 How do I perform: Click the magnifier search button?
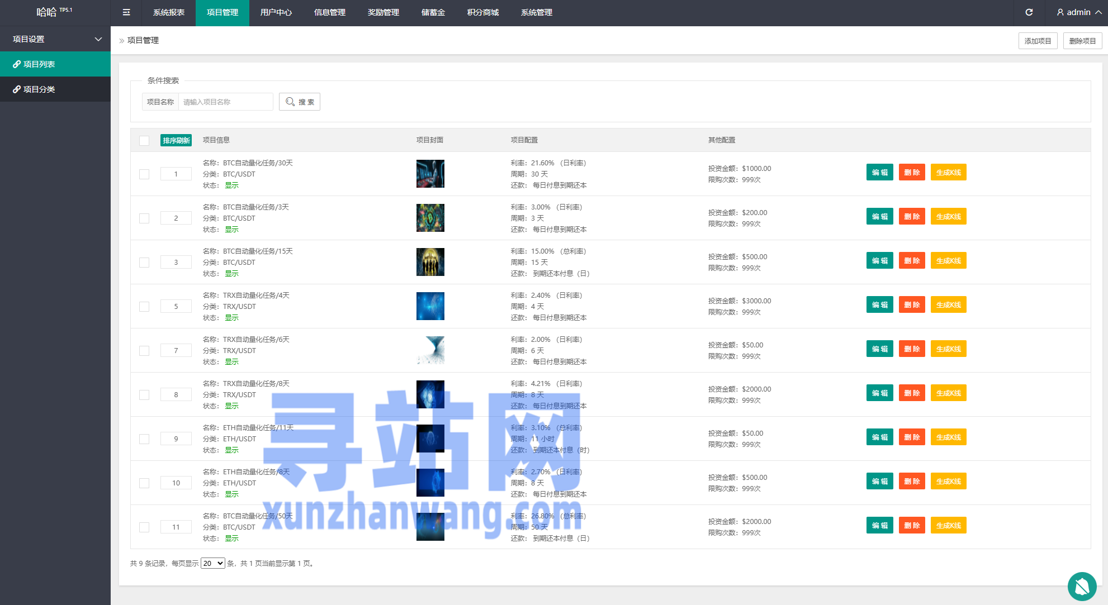(x=300, y=102)
